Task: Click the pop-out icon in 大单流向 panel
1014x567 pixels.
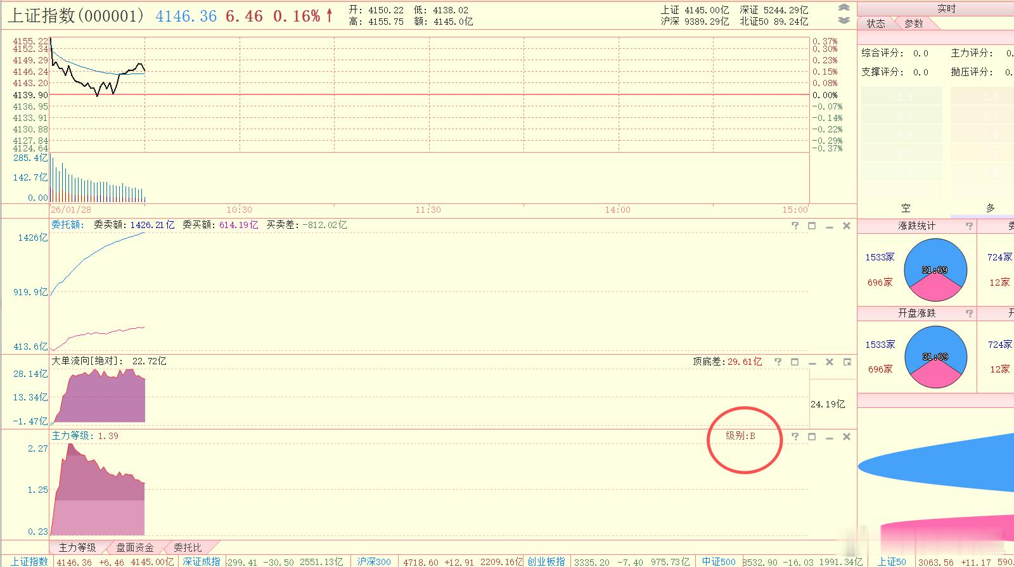Action: pyautogui.click(x=847, y=362)
